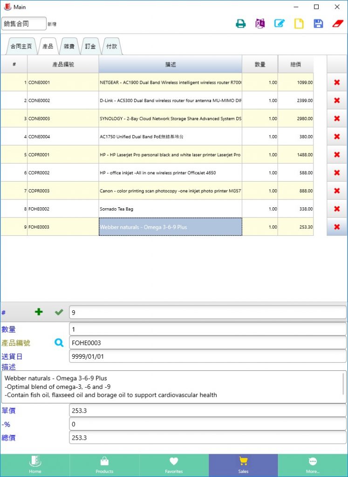
Task: Select D-Link AC5300 router description cell
Action: pos(171,101)
